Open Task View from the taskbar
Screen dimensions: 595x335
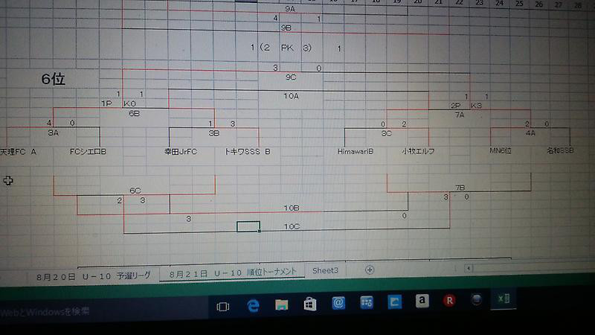(222, 306)
